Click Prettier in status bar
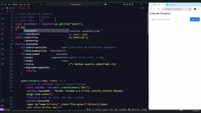Screen dimensions: 201x113 pos(144,110)
